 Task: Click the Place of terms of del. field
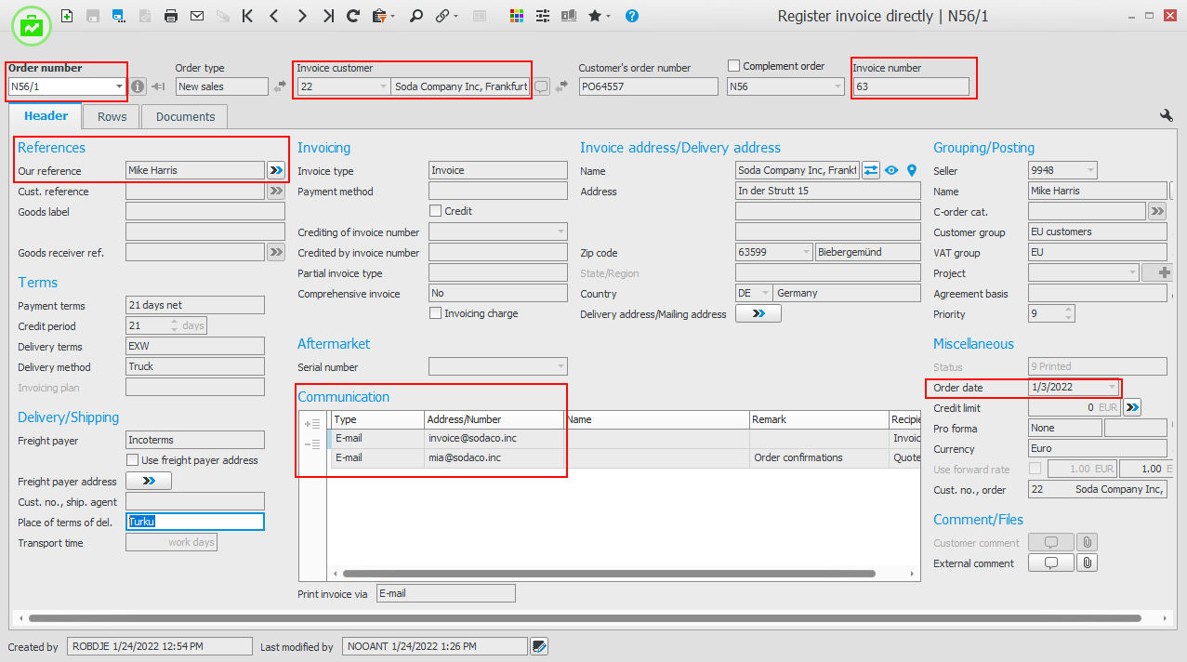click(195, 523)
